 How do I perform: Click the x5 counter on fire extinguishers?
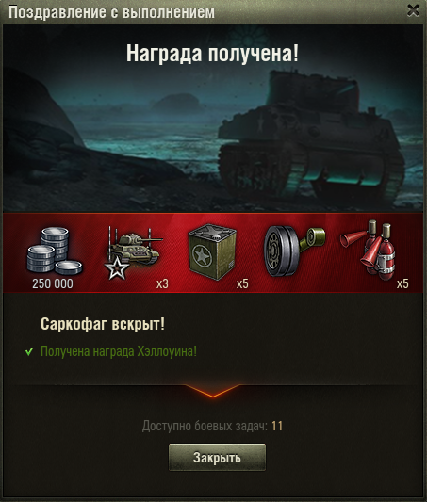(x=402, y=284)
